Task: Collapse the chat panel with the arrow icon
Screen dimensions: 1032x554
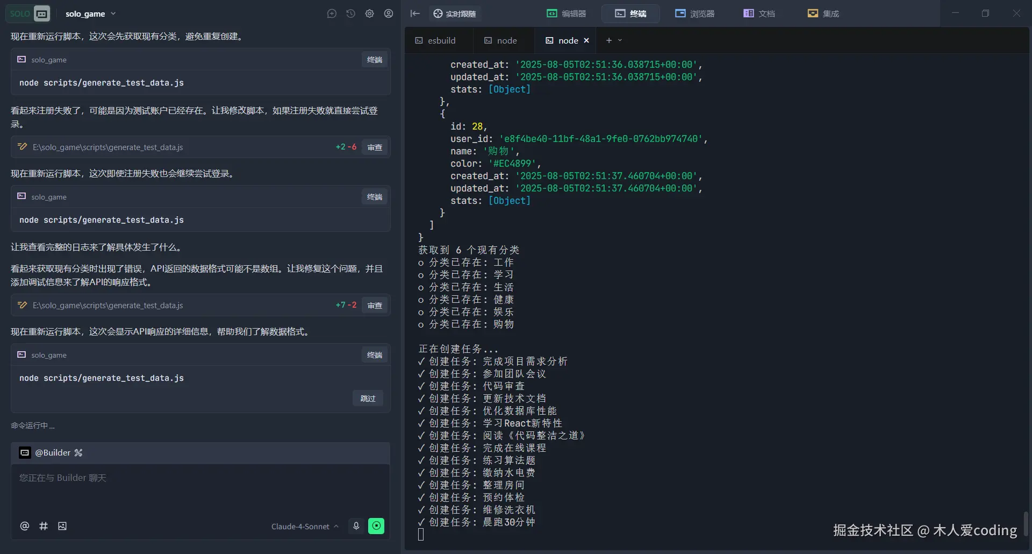Action: click(x=415, y=13)
